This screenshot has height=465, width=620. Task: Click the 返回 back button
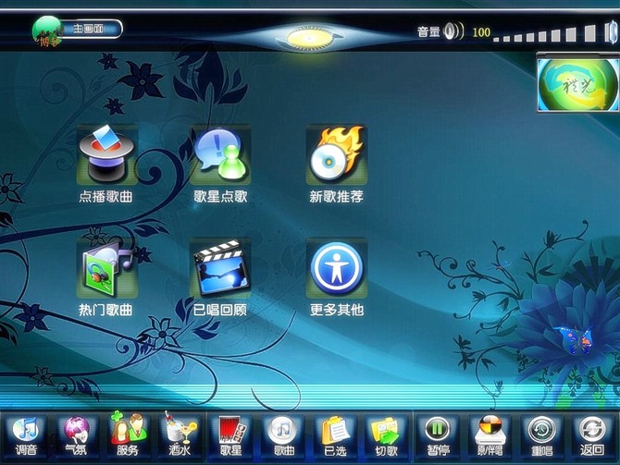(x=591, y=434)
